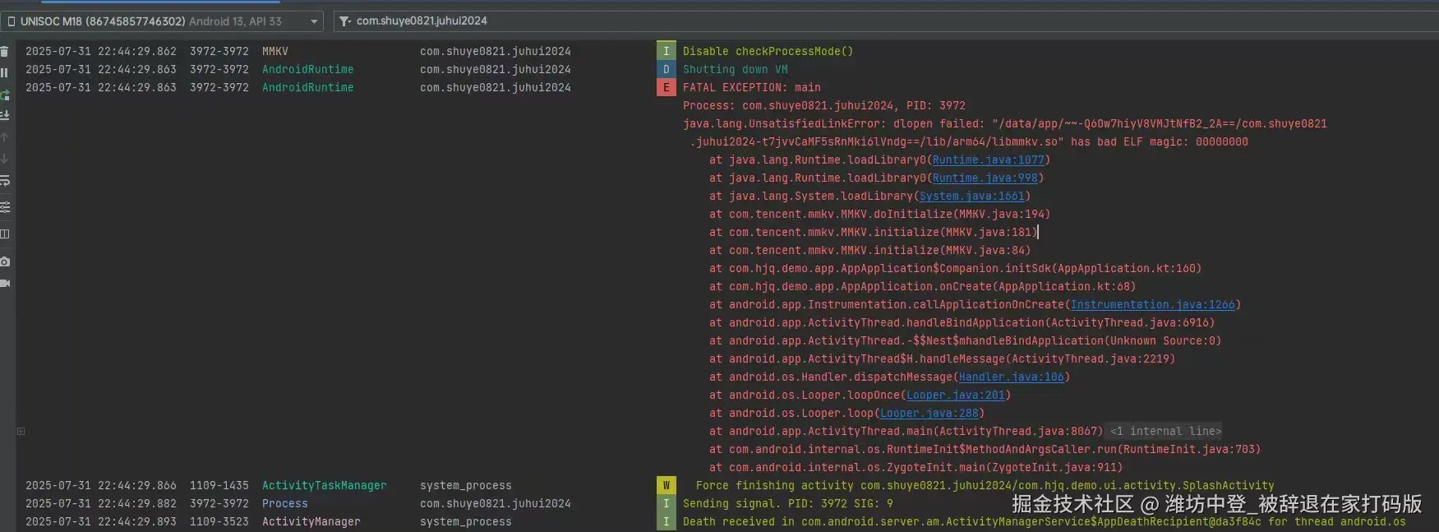Split logcat panels icon
This screenshot has height=532, width=1439.
click(x=4, y=234)
